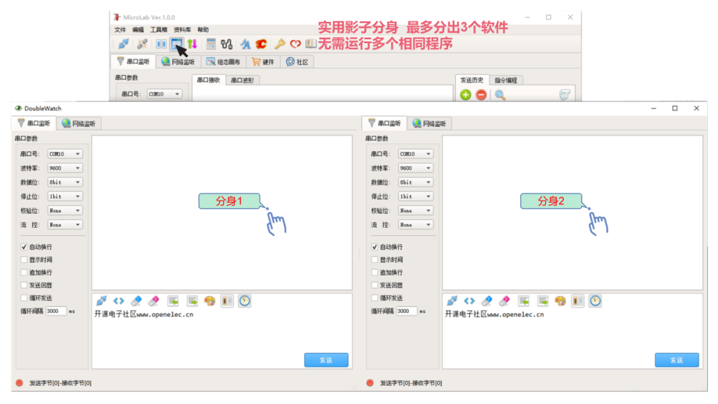Screen dimensions: 718x404
Task: Open 资料库 menu in MicroLab
Action: coord(182,30)
